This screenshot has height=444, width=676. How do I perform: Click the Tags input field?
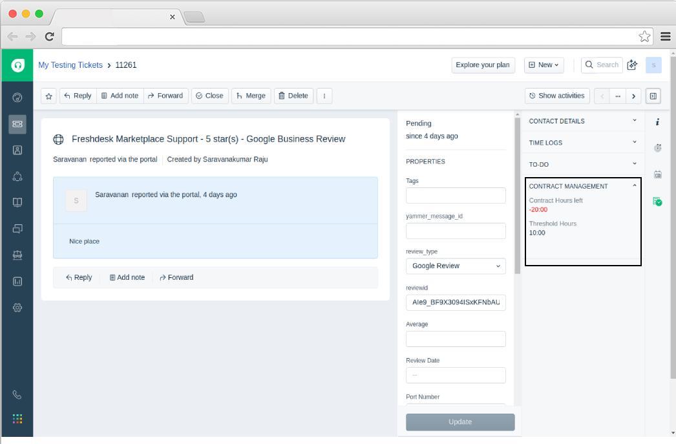click(x=456, y=195)
